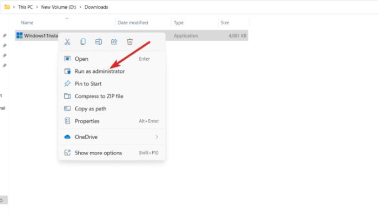Select Show more options
Image resolution: width=378 pixels, height=218 pixels.
(x=112, y=153)
